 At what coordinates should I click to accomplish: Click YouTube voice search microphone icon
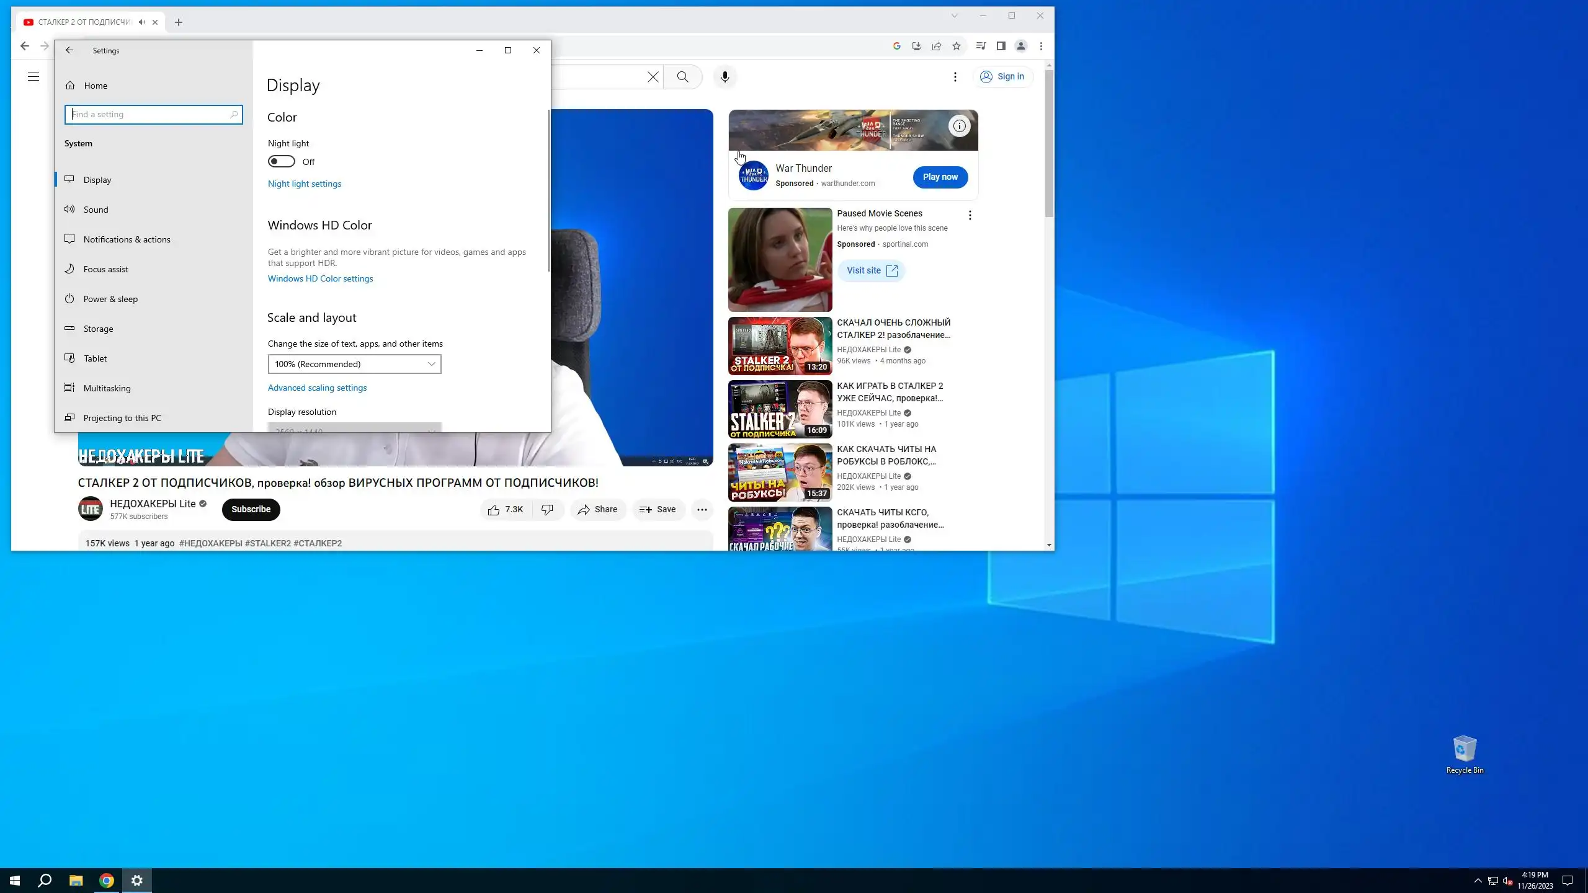(x=725, y=77)
